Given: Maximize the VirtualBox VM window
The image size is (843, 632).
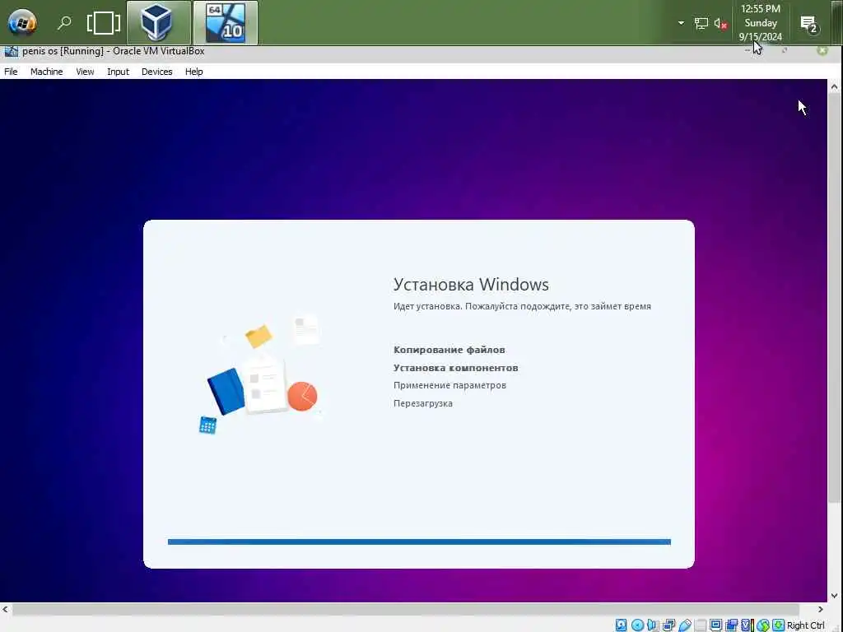Looking at the screenshot, I should [785, 50].
